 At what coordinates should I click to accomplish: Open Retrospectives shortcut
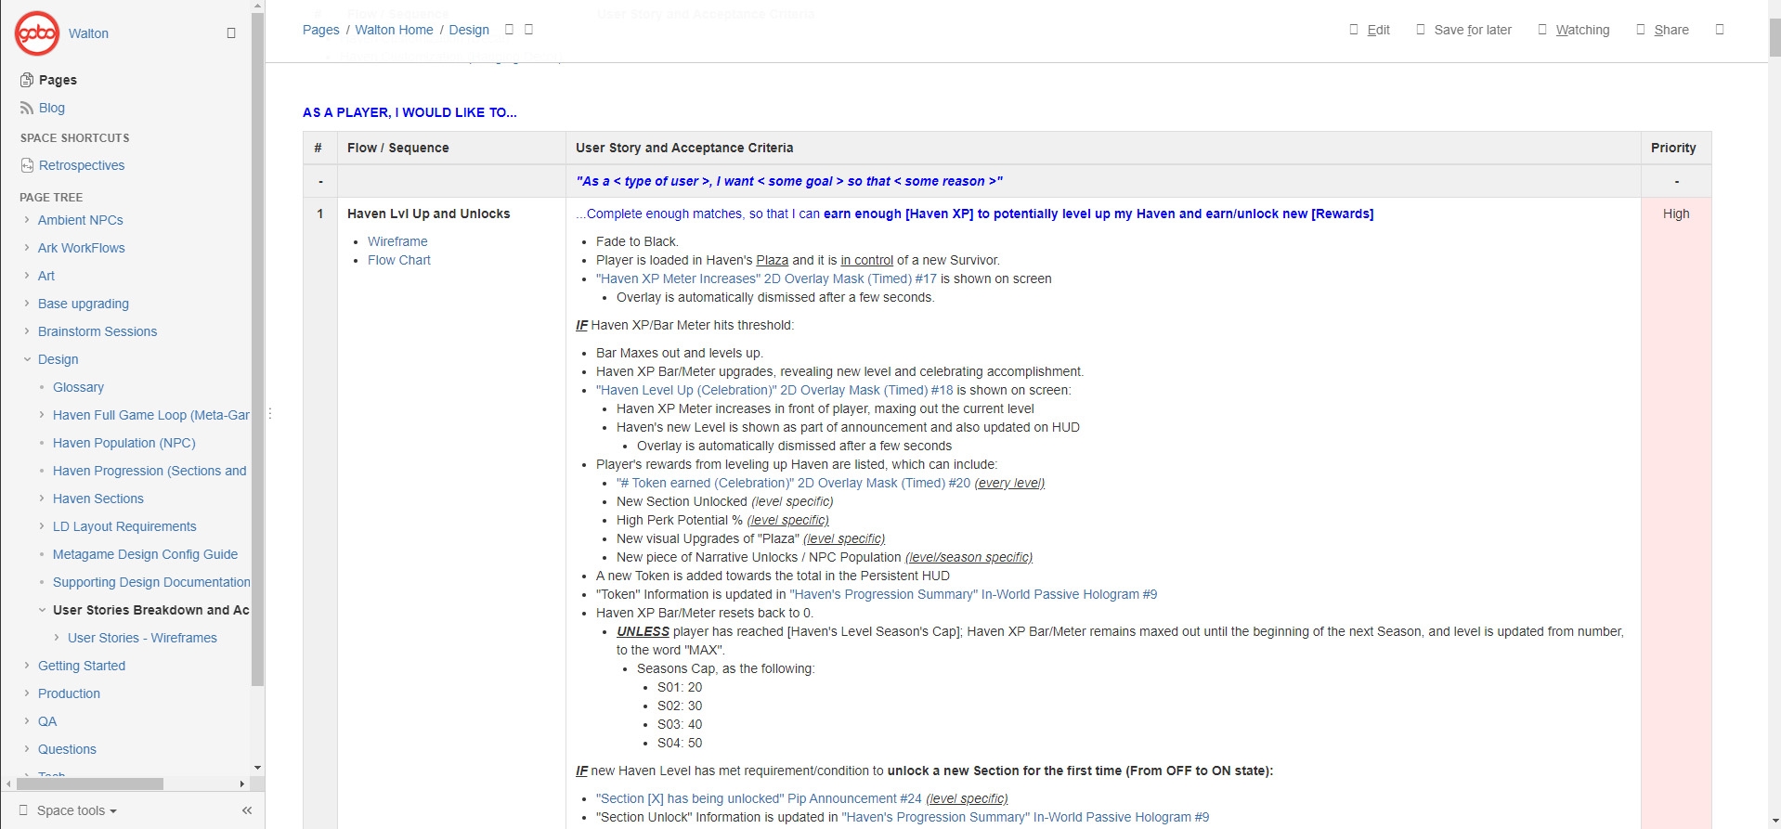coord(82,165)
